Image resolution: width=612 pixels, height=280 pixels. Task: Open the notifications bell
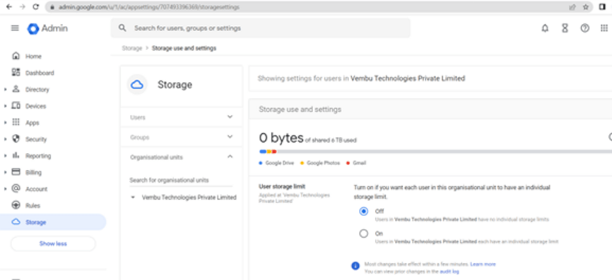(x=546, y=28)
